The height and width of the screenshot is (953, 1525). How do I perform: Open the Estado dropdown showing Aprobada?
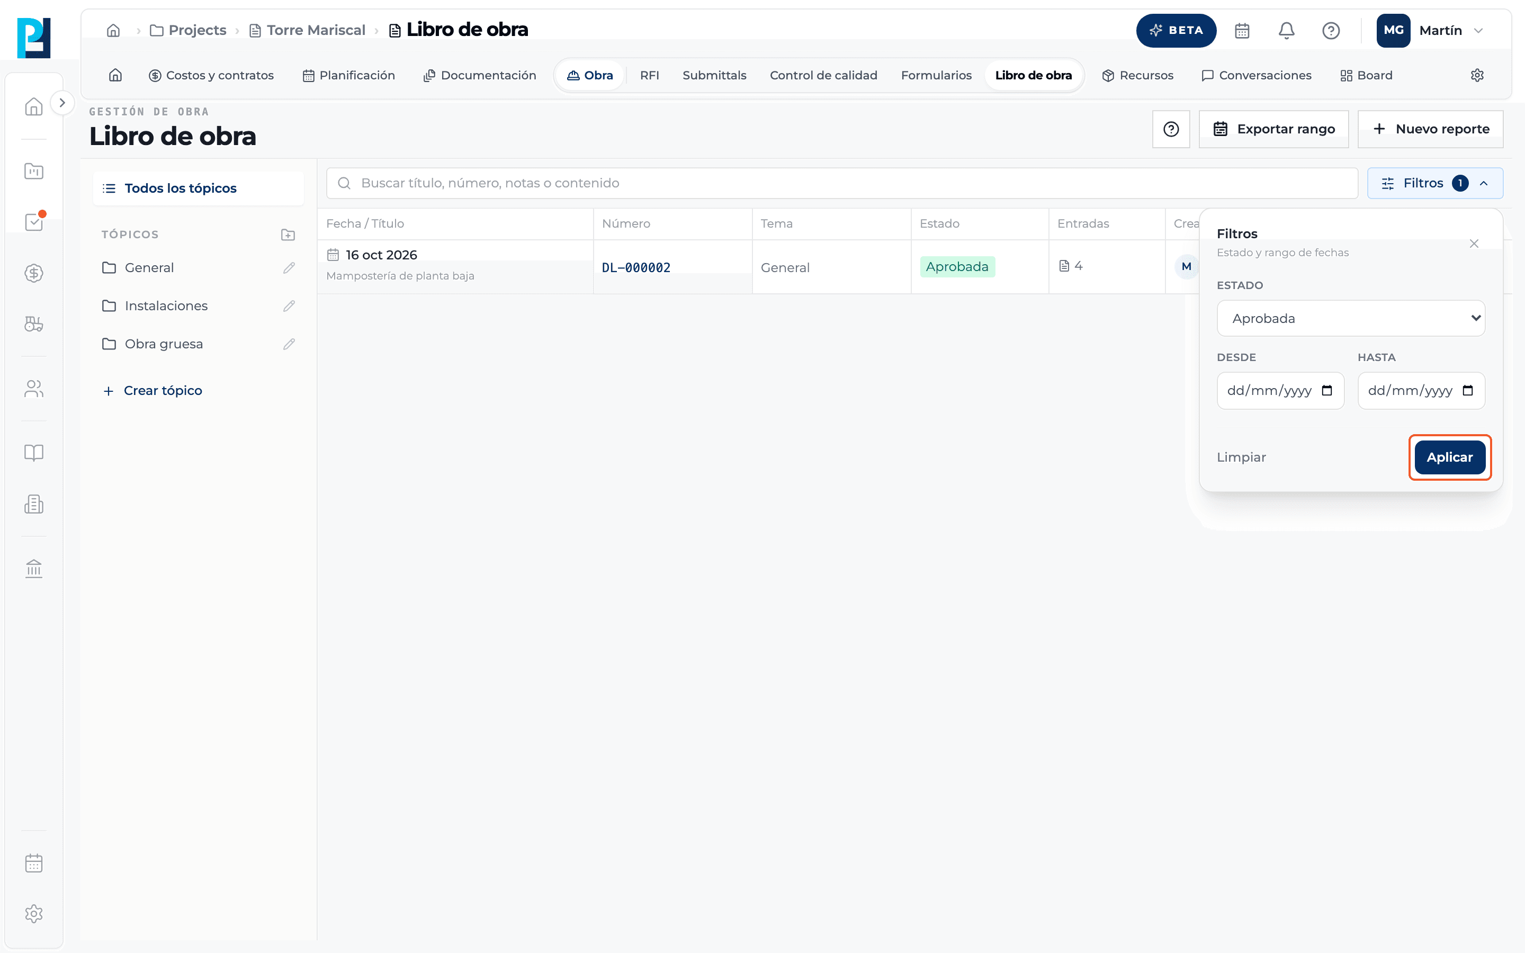(x=1350, y=318)
